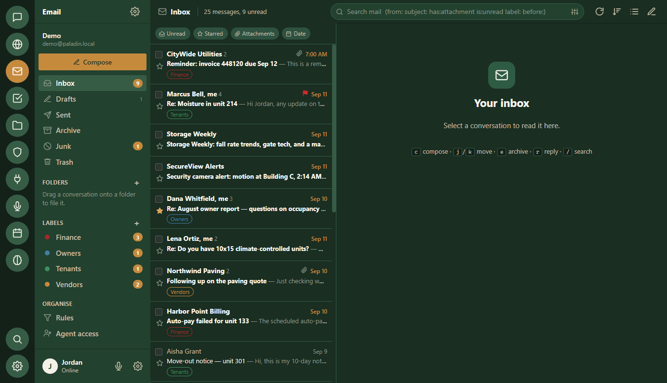The width and height of the screenshot is (667, 383).
Task: Click the red Finance label dot
Action: [47, 238]
